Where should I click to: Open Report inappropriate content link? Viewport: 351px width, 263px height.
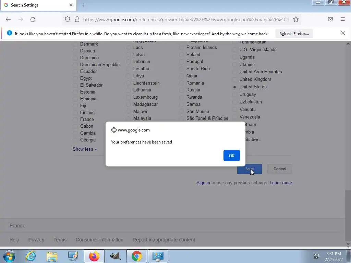pyautogui.click(x=164, y=240)
